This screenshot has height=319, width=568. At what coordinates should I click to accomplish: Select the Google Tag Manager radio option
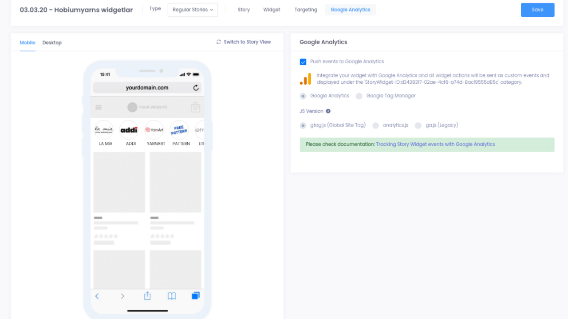coord(359,96)
